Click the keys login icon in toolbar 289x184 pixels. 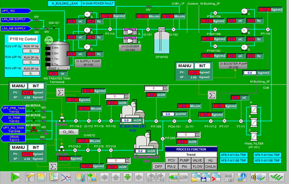pos(30,177)
